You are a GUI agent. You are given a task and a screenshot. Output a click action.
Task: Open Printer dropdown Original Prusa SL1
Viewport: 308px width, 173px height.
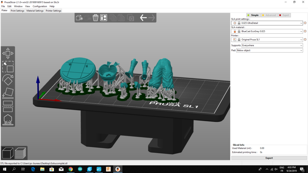click(267, 39)
